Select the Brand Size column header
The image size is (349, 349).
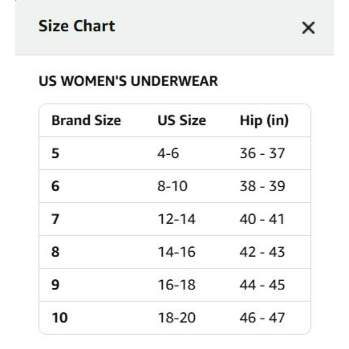[86, 120]
